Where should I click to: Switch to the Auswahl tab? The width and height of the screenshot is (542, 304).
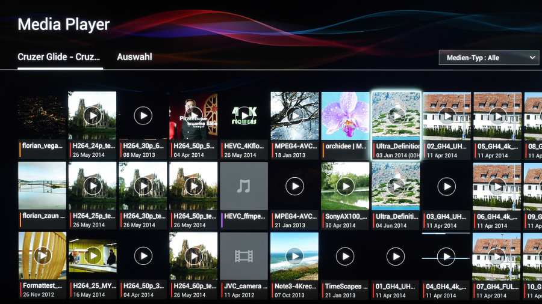(x=134, y=57)
